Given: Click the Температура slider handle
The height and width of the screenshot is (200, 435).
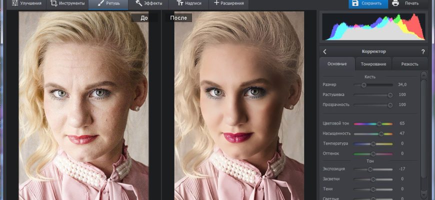Looking at the screenshot, I should coord(373,143).
